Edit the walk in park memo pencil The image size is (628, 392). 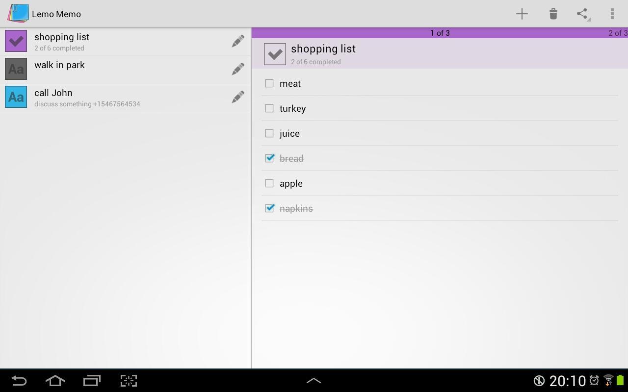[238, 69]
